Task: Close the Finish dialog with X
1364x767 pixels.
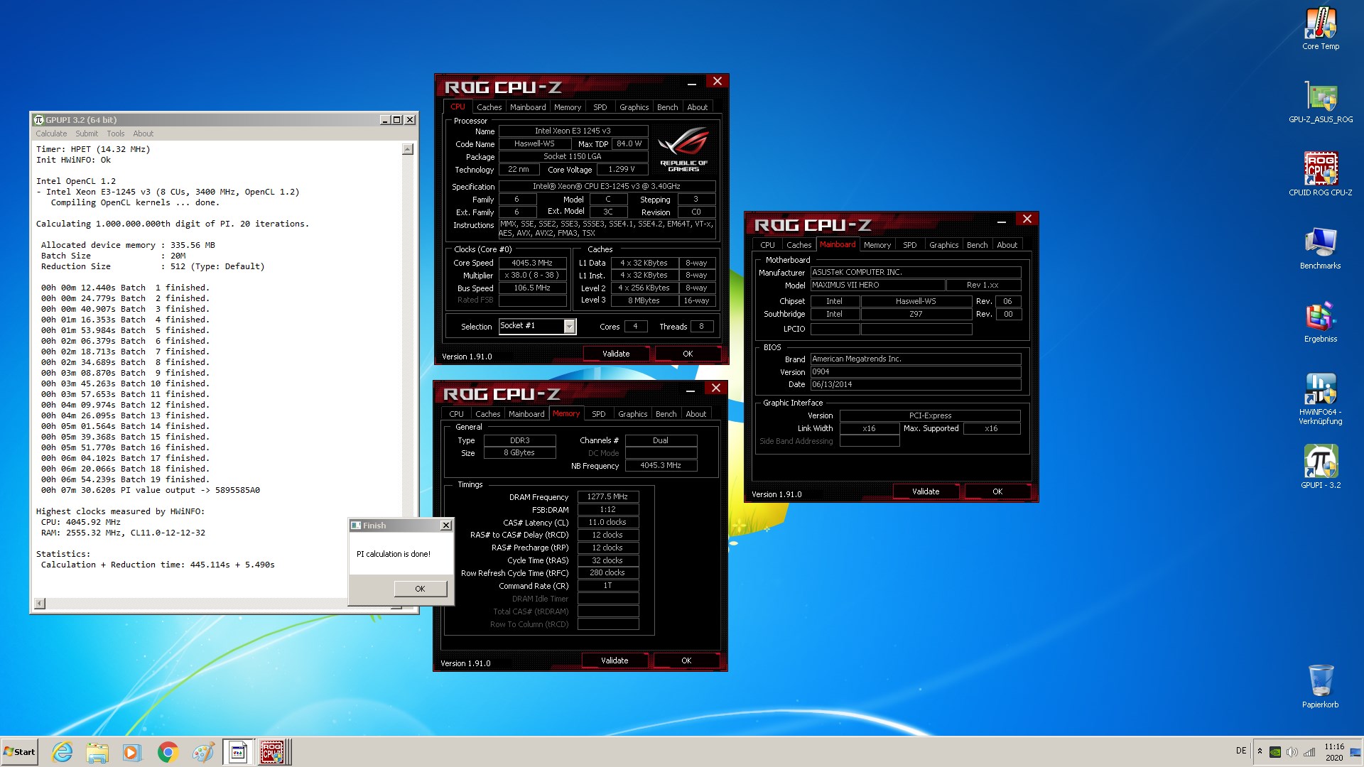Action: point(445,526)
